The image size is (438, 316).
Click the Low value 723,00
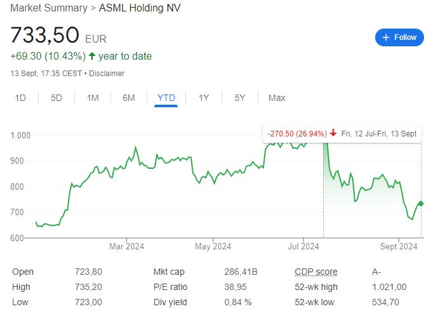click(88, 302)
